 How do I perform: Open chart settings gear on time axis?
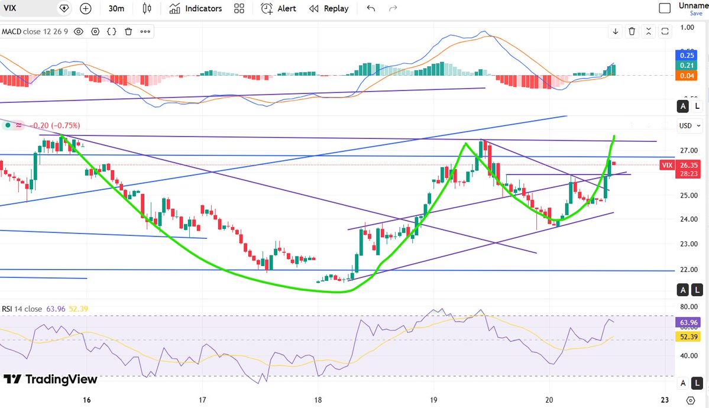(691, 400)
